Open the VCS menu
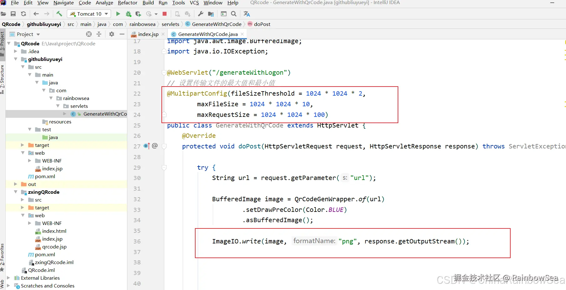This screenshot has width=566, height=290. (194, 3)
